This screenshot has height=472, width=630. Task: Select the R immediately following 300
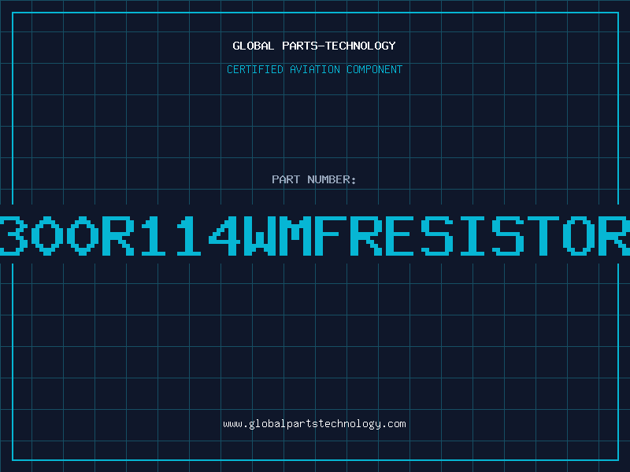[x=117, y=235]
